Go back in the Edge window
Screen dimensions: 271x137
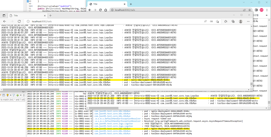[x=5, y=21]
